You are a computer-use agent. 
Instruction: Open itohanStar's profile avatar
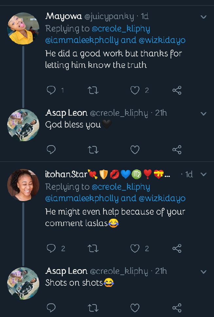23,185
